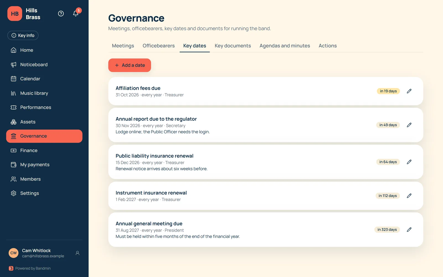The image size is (443, 277).
Task: Select the Key dates tab
Action: pos(195,46)
